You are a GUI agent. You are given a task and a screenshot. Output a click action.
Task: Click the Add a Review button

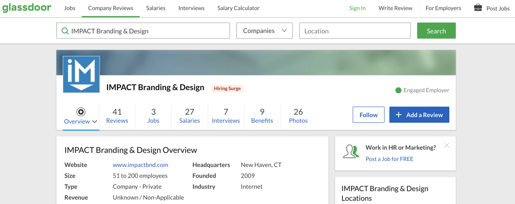click(x=419, y=115)
